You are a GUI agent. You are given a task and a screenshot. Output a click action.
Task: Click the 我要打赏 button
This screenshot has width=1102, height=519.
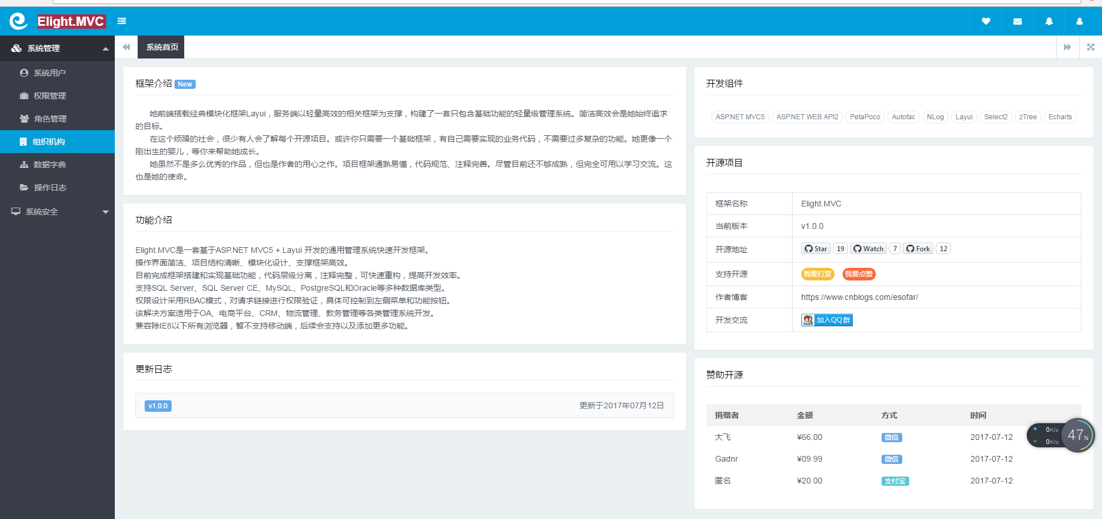point(817,274)
